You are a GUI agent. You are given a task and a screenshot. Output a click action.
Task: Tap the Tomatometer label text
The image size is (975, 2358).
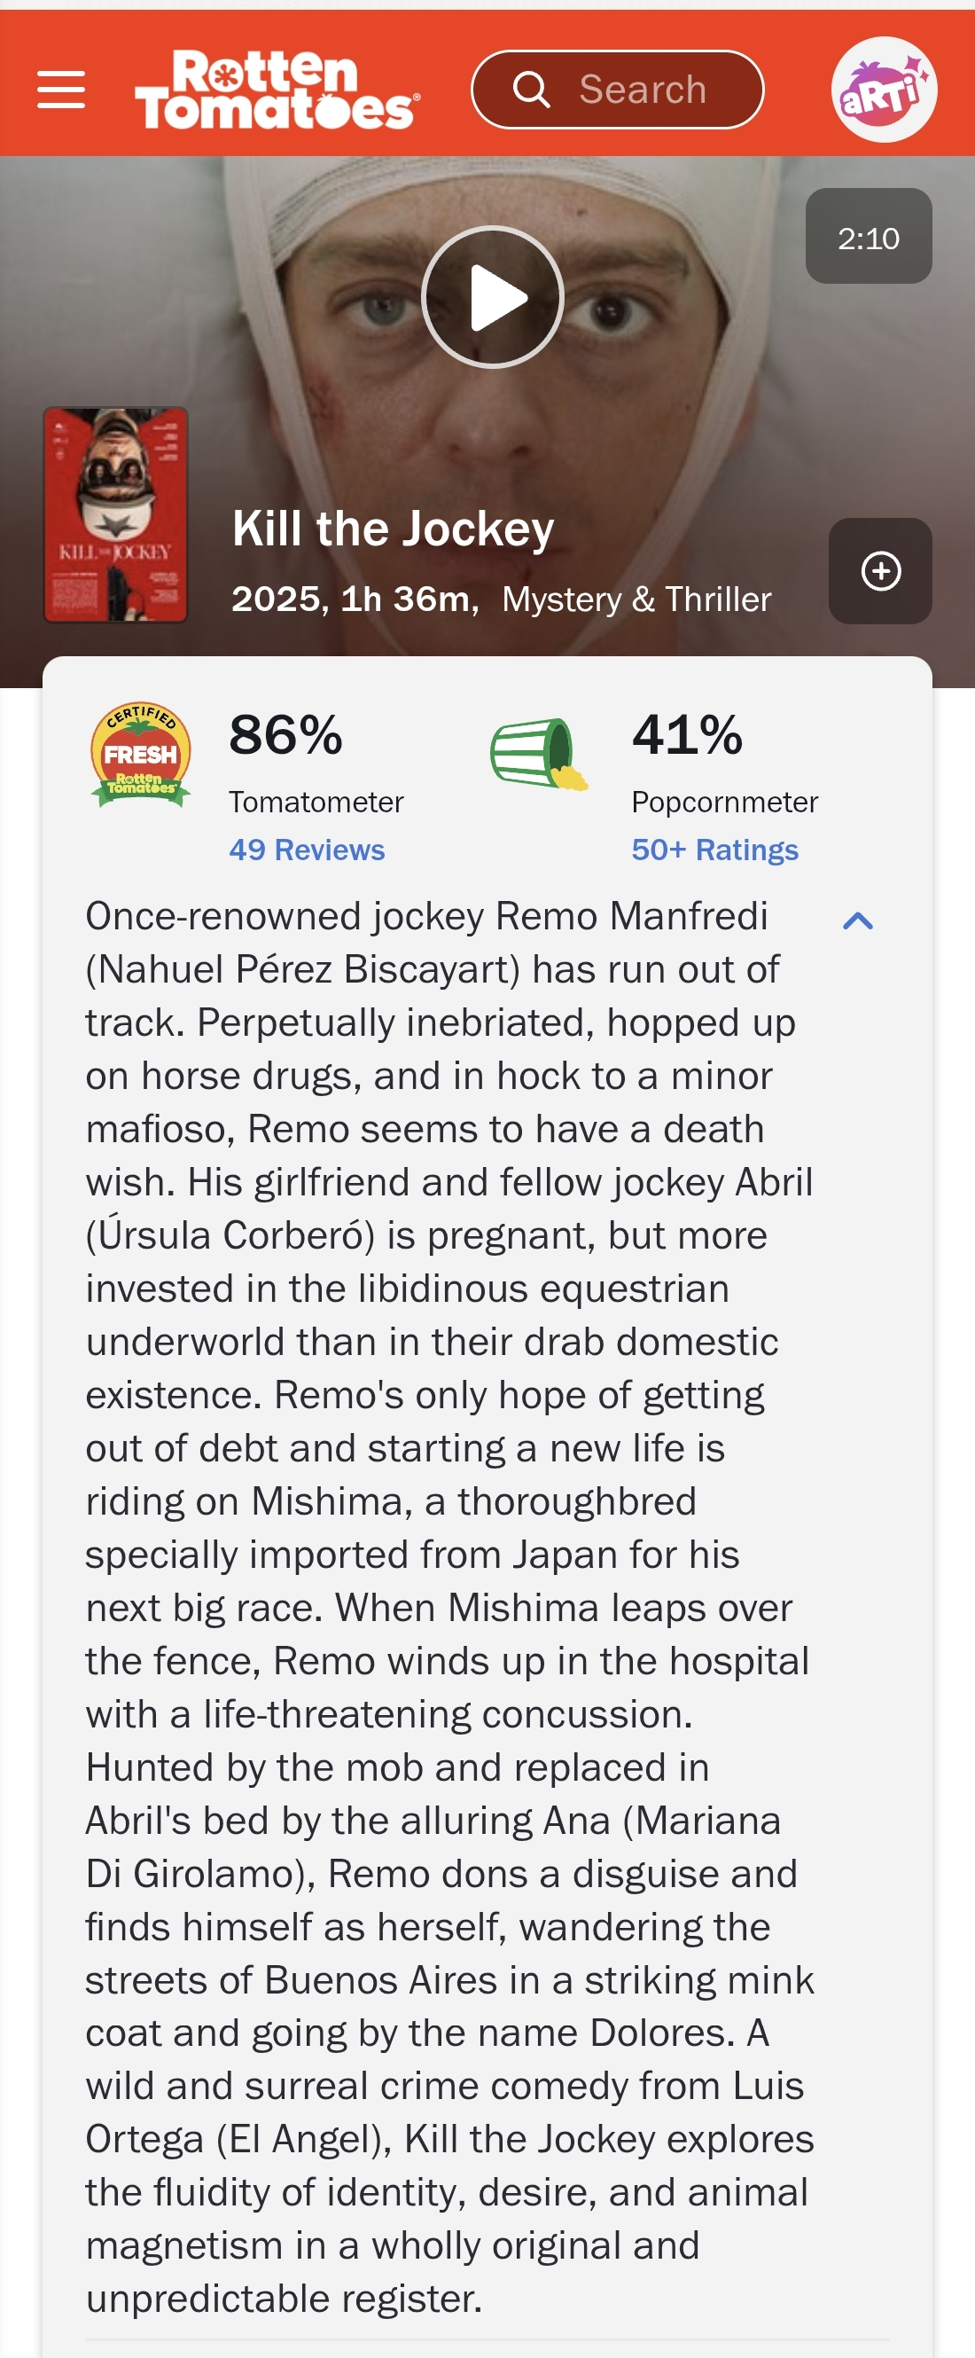[316, 802]
